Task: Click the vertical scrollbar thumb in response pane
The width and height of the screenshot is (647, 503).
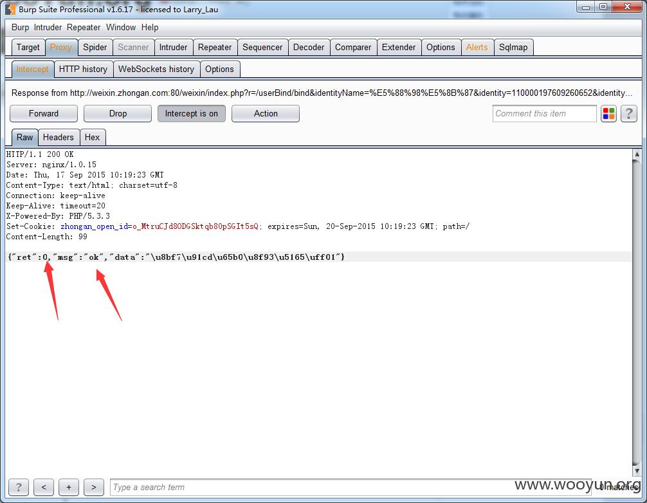Action: pyautogui.click(x=637, y=313)
